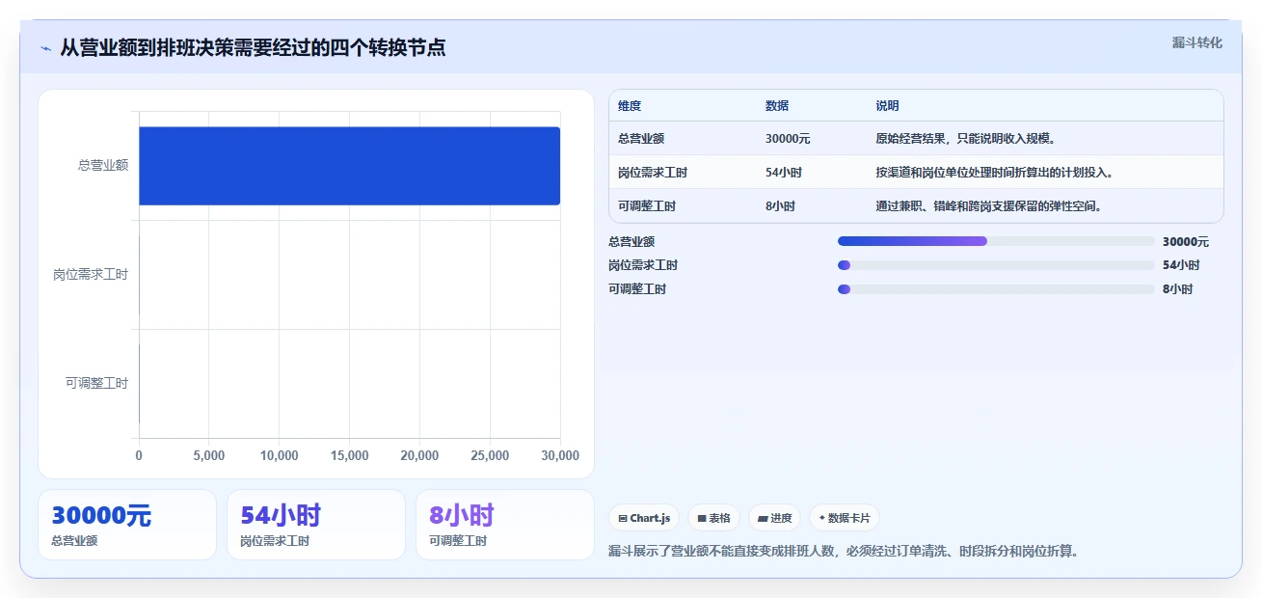Click the 岗位需求工时 cell in the table

(x=653, y=173)
